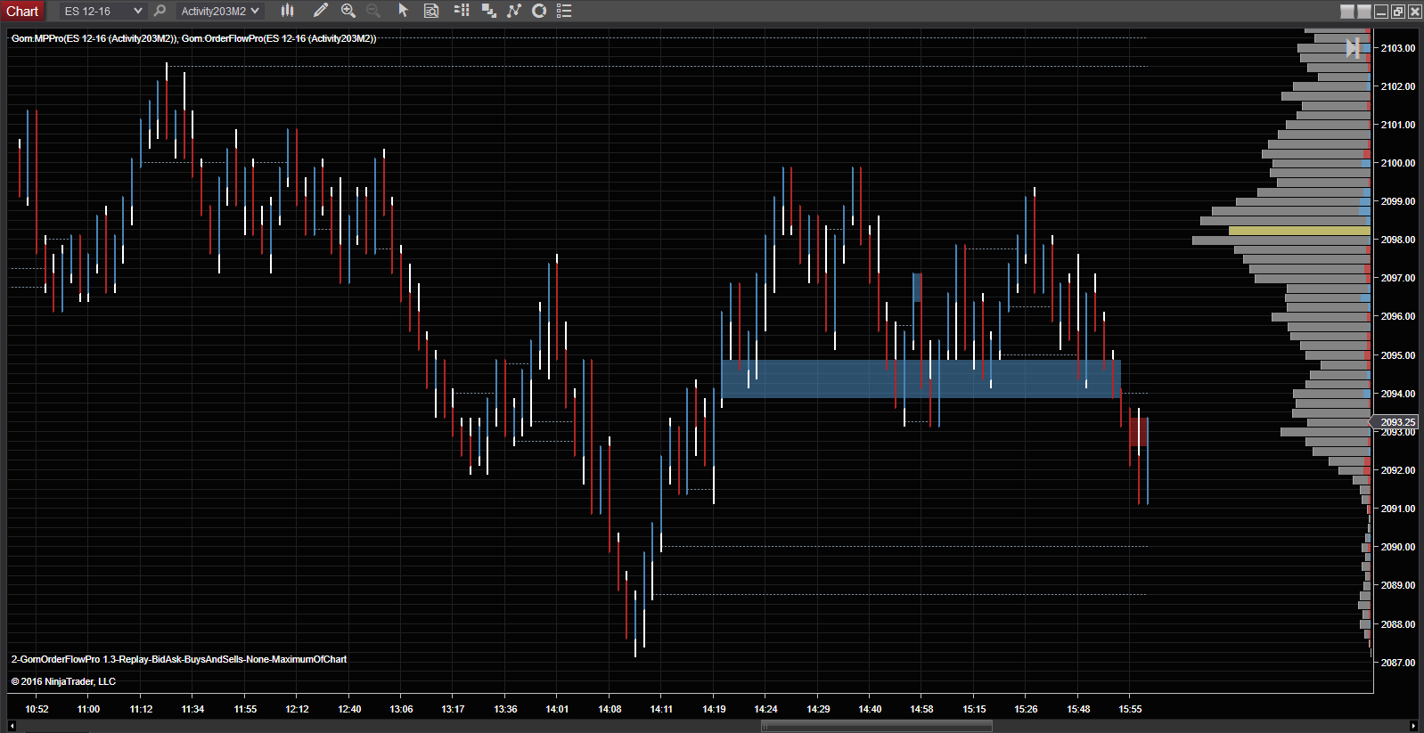Viewport: 1424px width, 733px height.
Task: Click the first blank link button at the top right
Action: pyautogui.click(x=1347, y=12)
